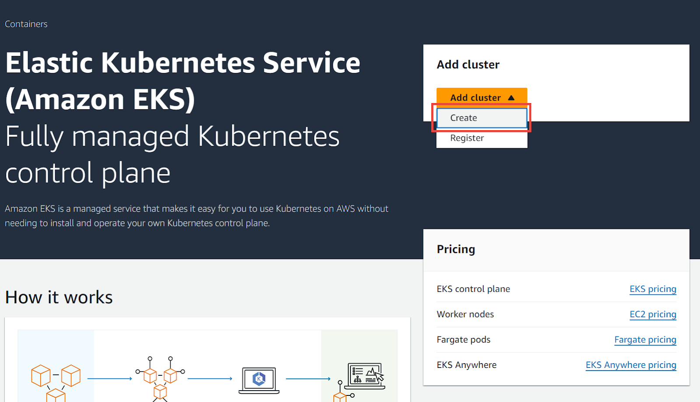The width and height of the screenshot is (700, 402).
Task: Click the Fargate pods row label
Action: [x=463, y=340]
